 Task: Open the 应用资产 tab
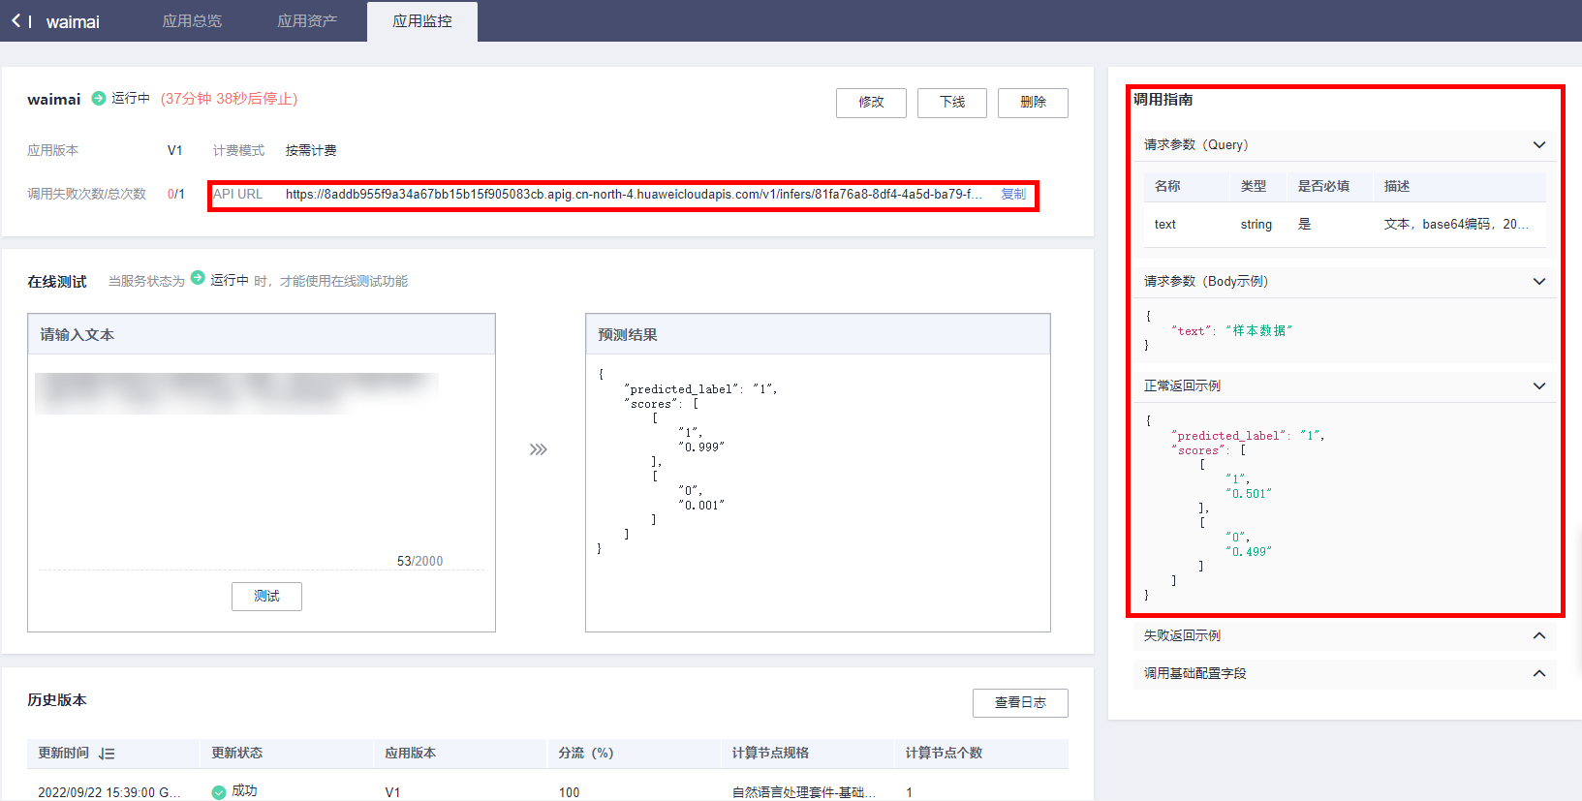tap(307, 21)
